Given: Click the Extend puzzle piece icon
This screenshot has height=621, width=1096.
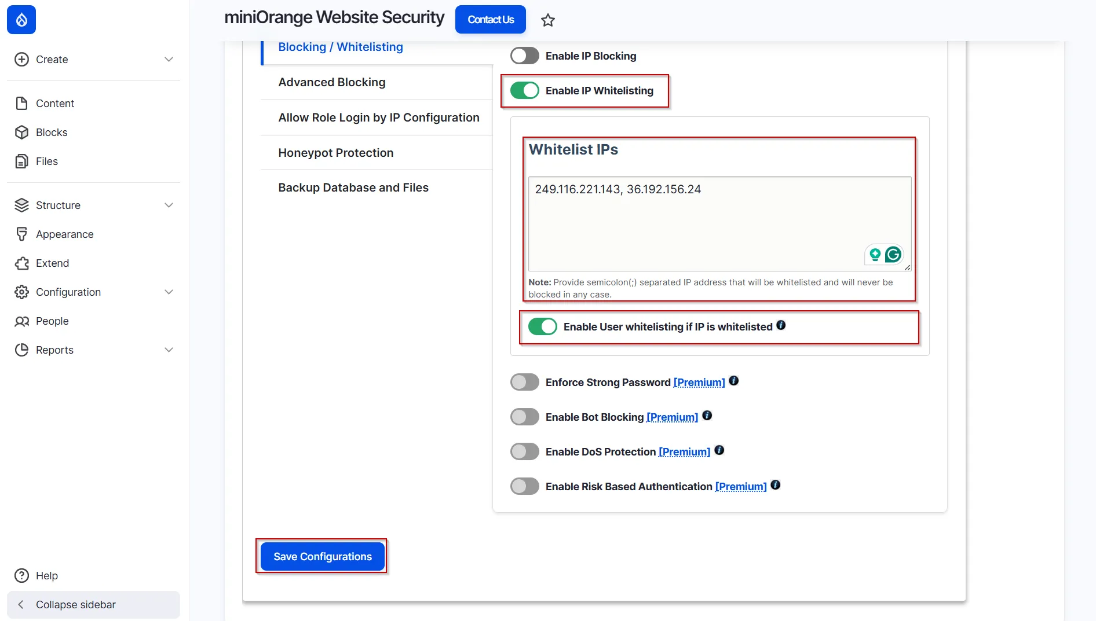Looking at the screenshot, I should pos(21,263).
